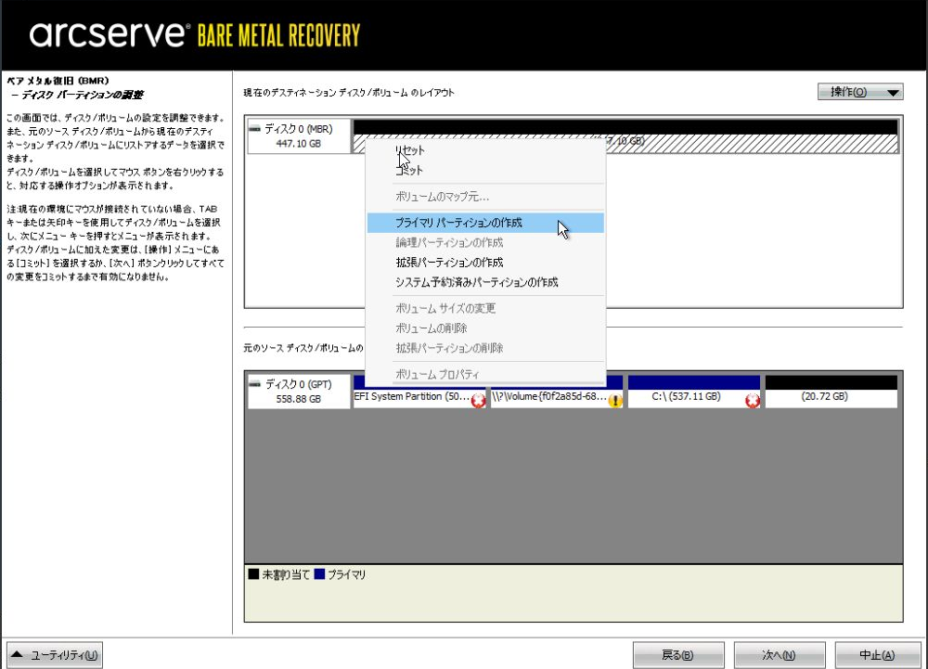928x669 pixels.
Task: Select リセット in the context menu
Action: tap(409, 150)
